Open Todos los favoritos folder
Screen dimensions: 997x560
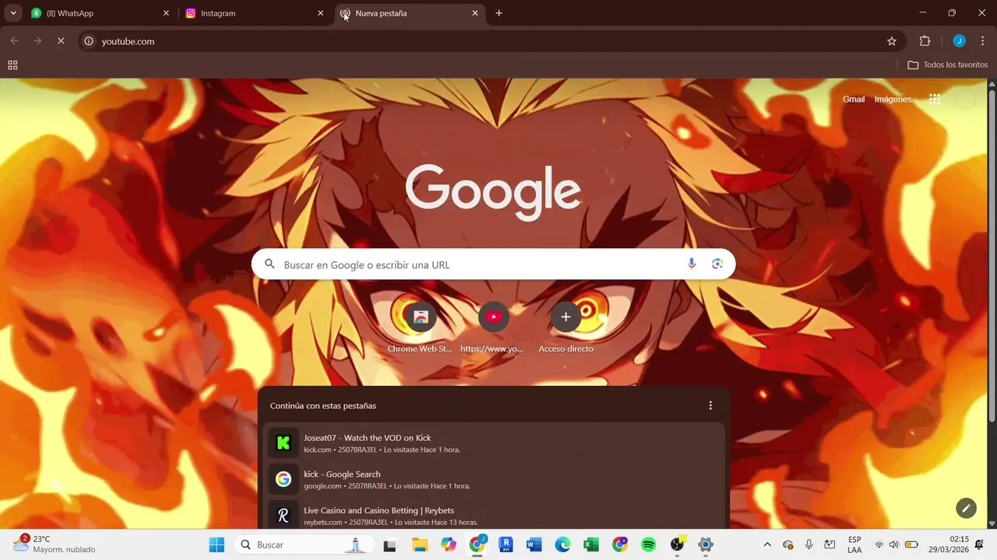click(948, 65)
